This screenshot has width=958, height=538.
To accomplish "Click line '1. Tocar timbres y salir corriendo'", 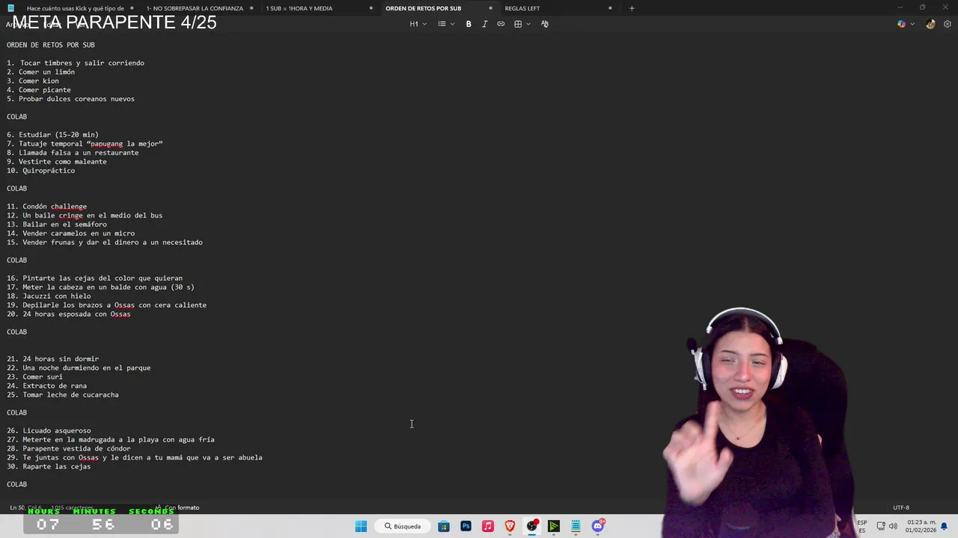I will pos(76,63).
